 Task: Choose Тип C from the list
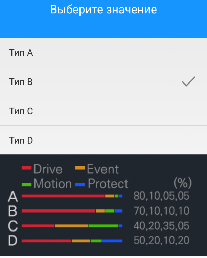(103, 111)
